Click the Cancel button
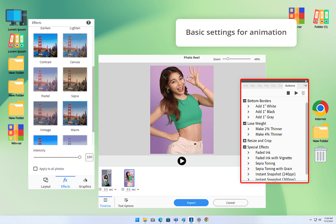The width and height of the screenshot is (336, 224). tap(230, 203)
